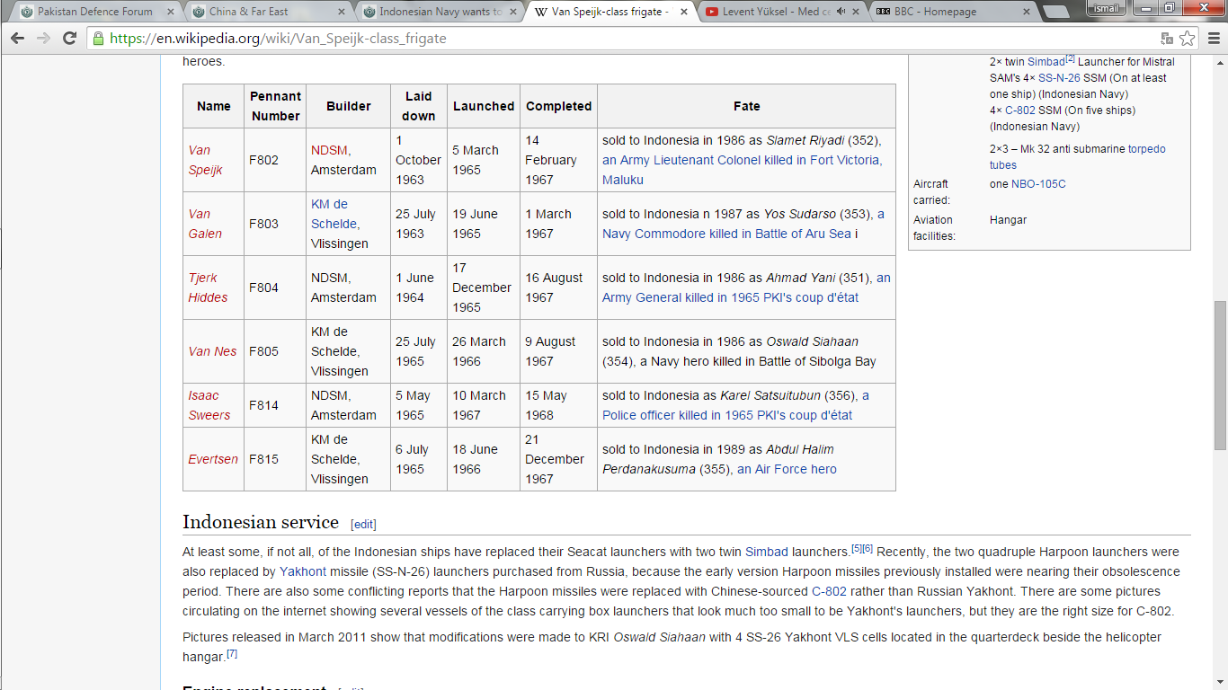Bookmark this page with the star icon
The image size is (1228, 690).
(1188, 39)
